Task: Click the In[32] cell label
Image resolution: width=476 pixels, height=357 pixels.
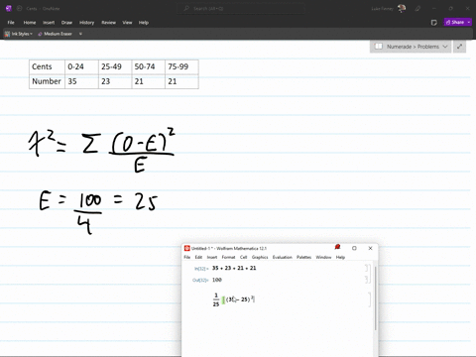Action: (201, 269)
